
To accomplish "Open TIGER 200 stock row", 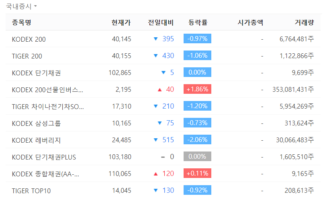I will [x=163, y=56].
